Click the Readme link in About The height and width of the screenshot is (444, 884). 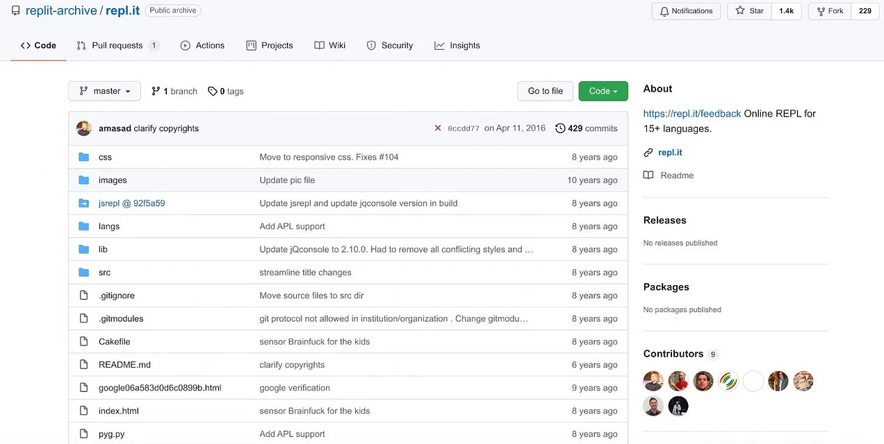pos(677,176)
